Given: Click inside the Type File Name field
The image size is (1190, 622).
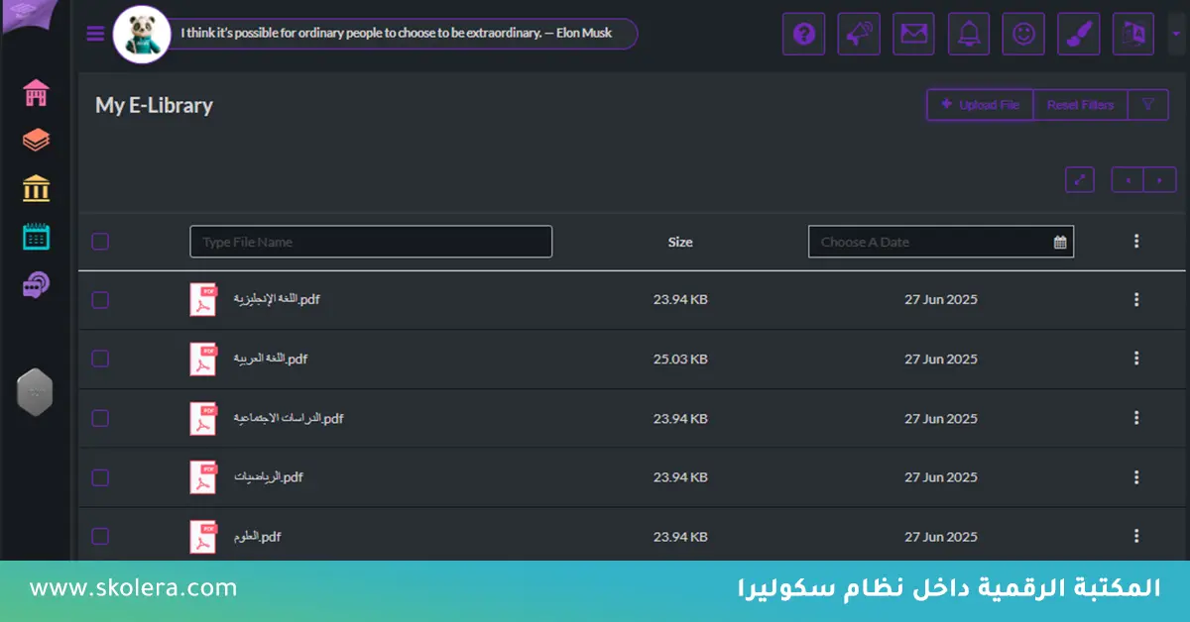Looking at the screenshot, I should (370, 241).
